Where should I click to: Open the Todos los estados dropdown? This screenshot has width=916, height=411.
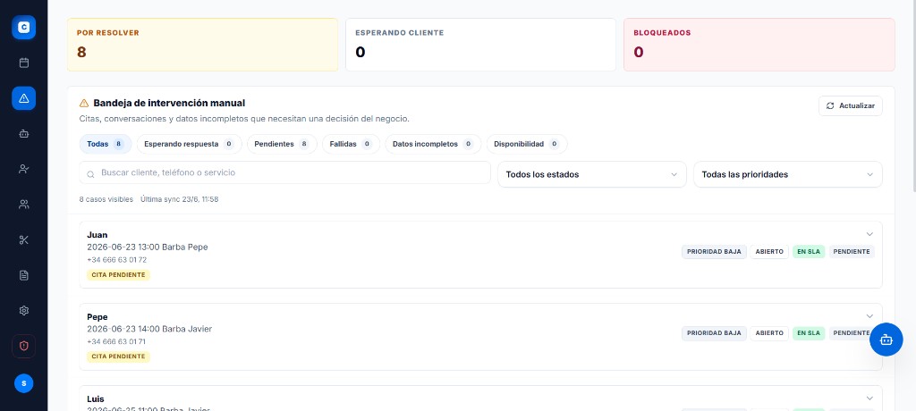pos(592,174)
